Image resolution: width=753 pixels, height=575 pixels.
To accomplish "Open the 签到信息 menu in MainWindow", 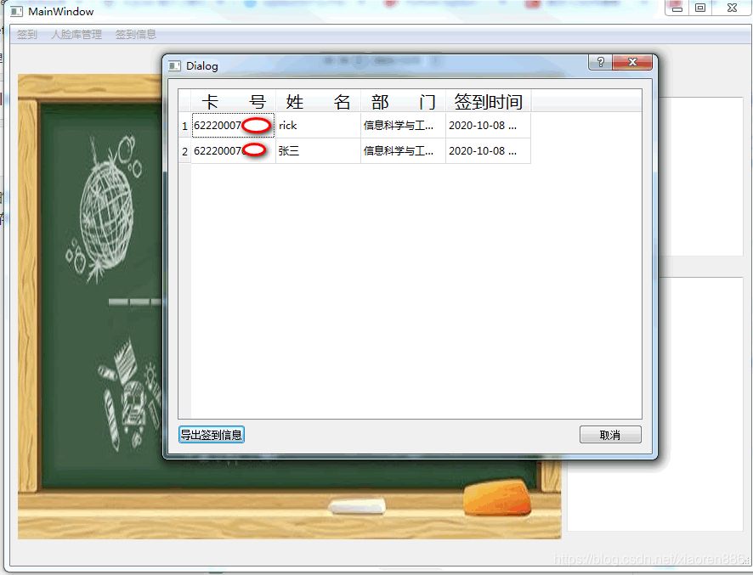I will coord(136,35).
